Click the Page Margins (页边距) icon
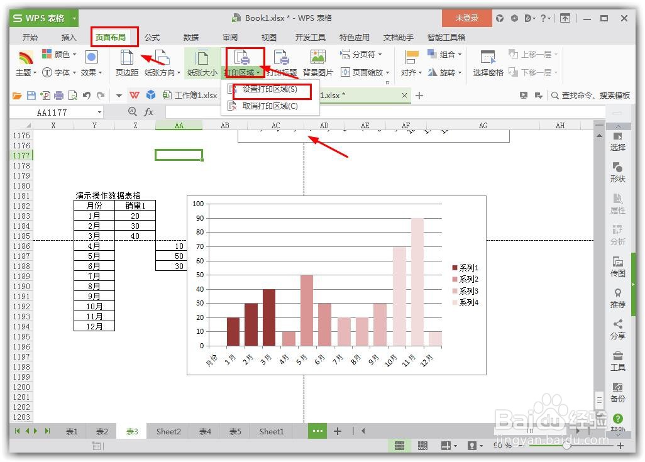645x462 pixels. tap(126, 58)
